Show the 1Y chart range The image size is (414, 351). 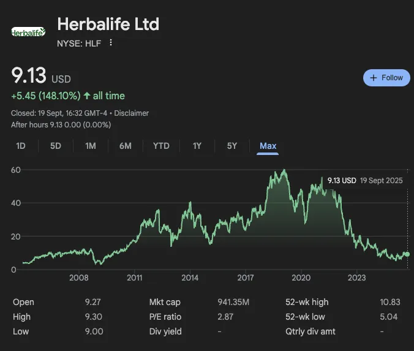(x=197, y=146)
